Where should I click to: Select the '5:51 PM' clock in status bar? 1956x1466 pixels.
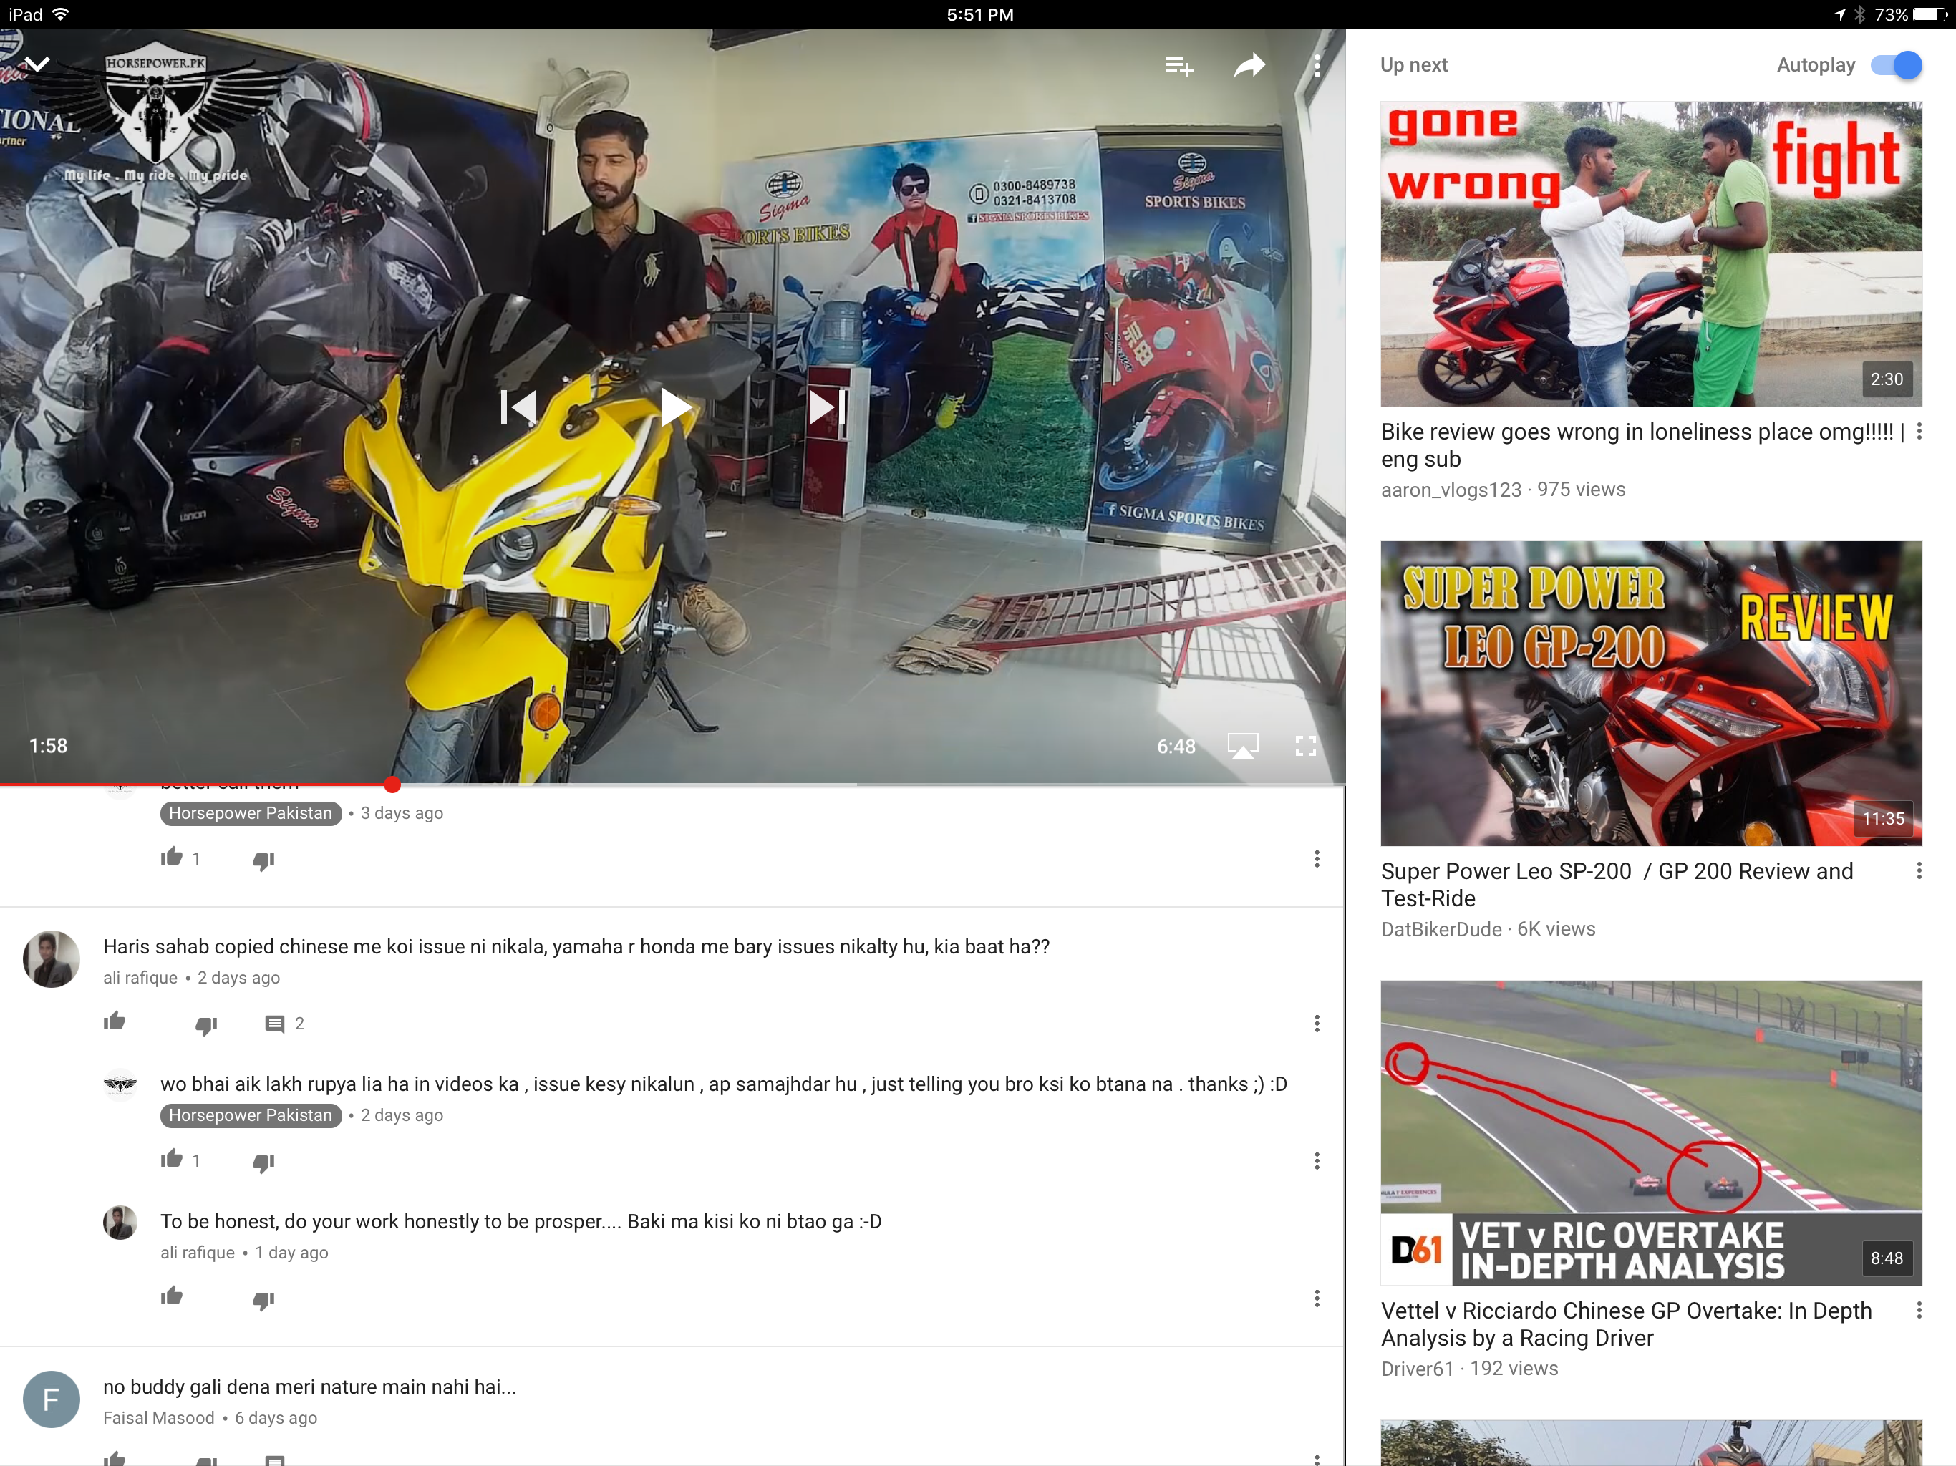point(979,14)
